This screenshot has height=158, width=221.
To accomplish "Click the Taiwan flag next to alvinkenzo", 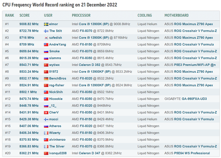I will click(46, 140).
